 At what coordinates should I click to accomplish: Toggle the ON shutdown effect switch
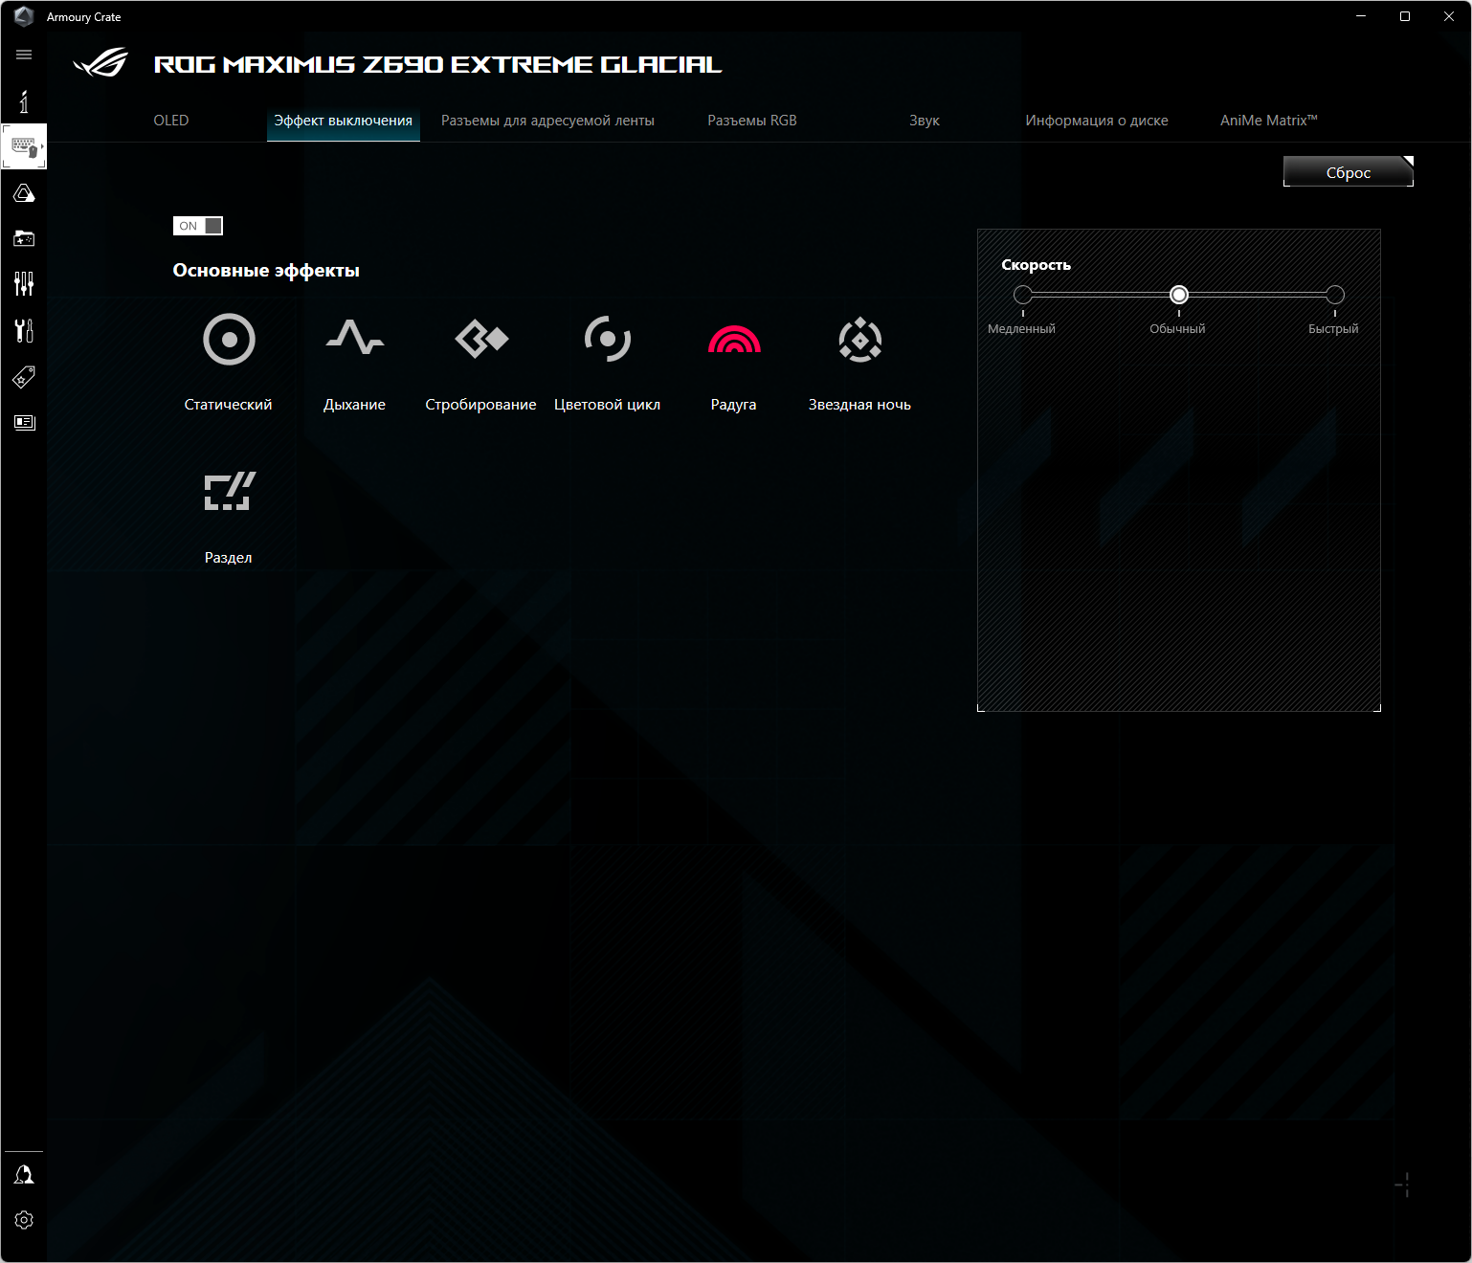pyautogui.click(x=198, y=226)
